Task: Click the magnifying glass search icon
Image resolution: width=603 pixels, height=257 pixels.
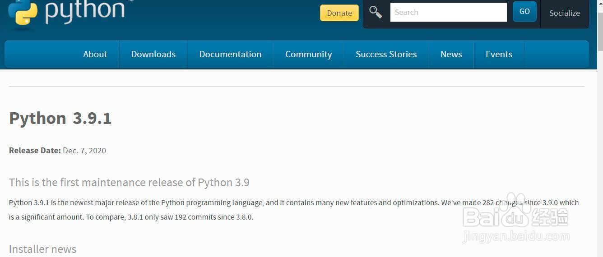Action: pyautogui.click(x=376, y=12)
